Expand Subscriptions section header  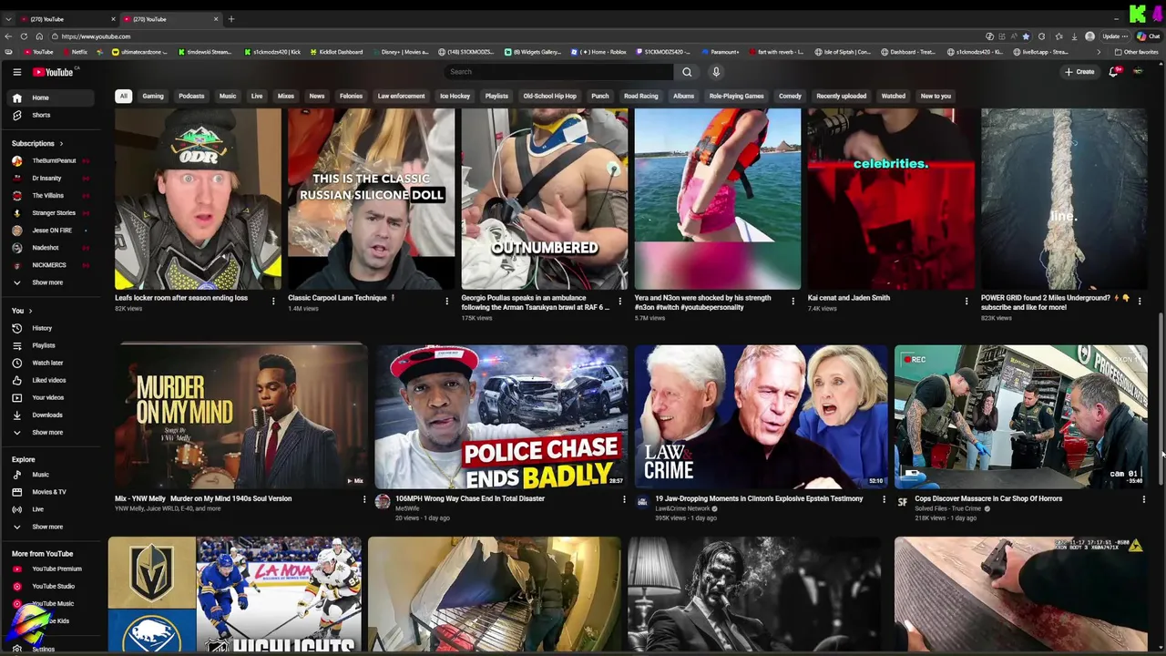(37, 143)
